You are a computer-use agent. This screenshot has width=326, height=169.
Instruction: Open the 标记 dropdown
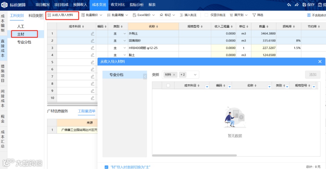pos(167,15)
